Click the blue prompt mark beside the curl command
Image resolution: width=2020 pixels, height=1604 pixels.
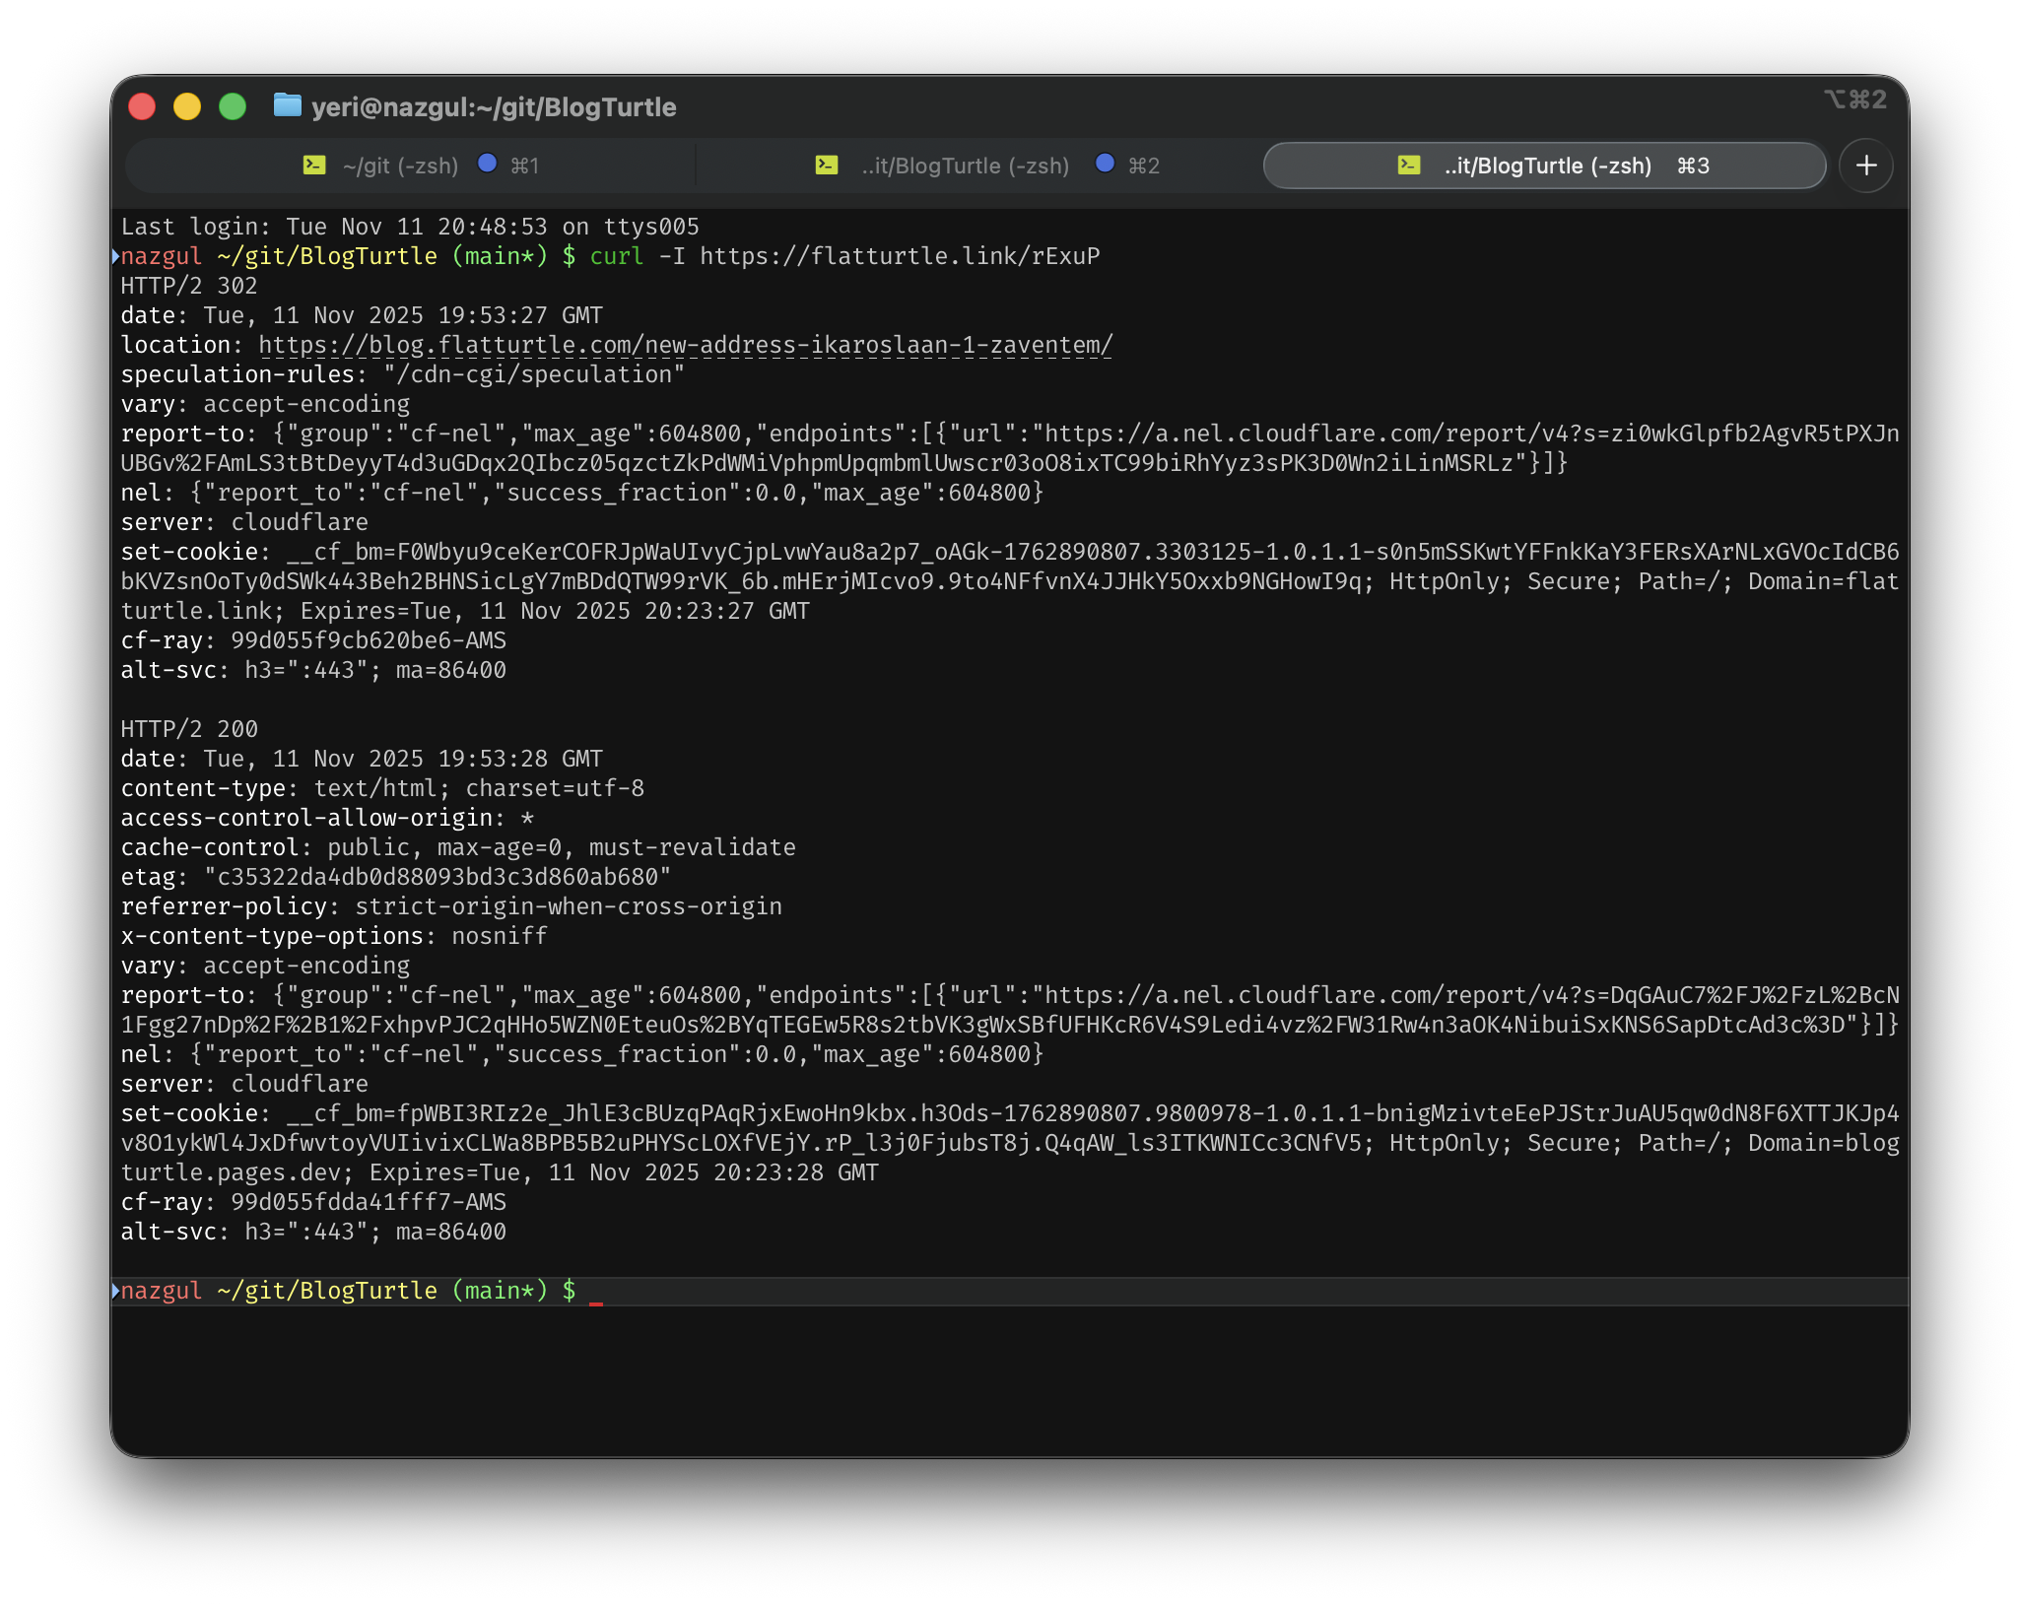[115, 256]
